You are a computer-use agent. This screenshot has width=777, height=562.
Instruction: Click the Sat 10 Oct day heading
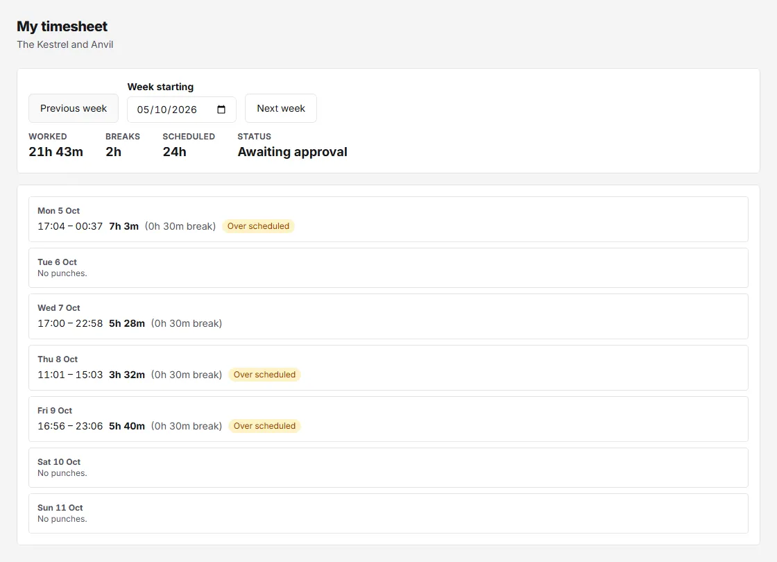pos(59,462)
